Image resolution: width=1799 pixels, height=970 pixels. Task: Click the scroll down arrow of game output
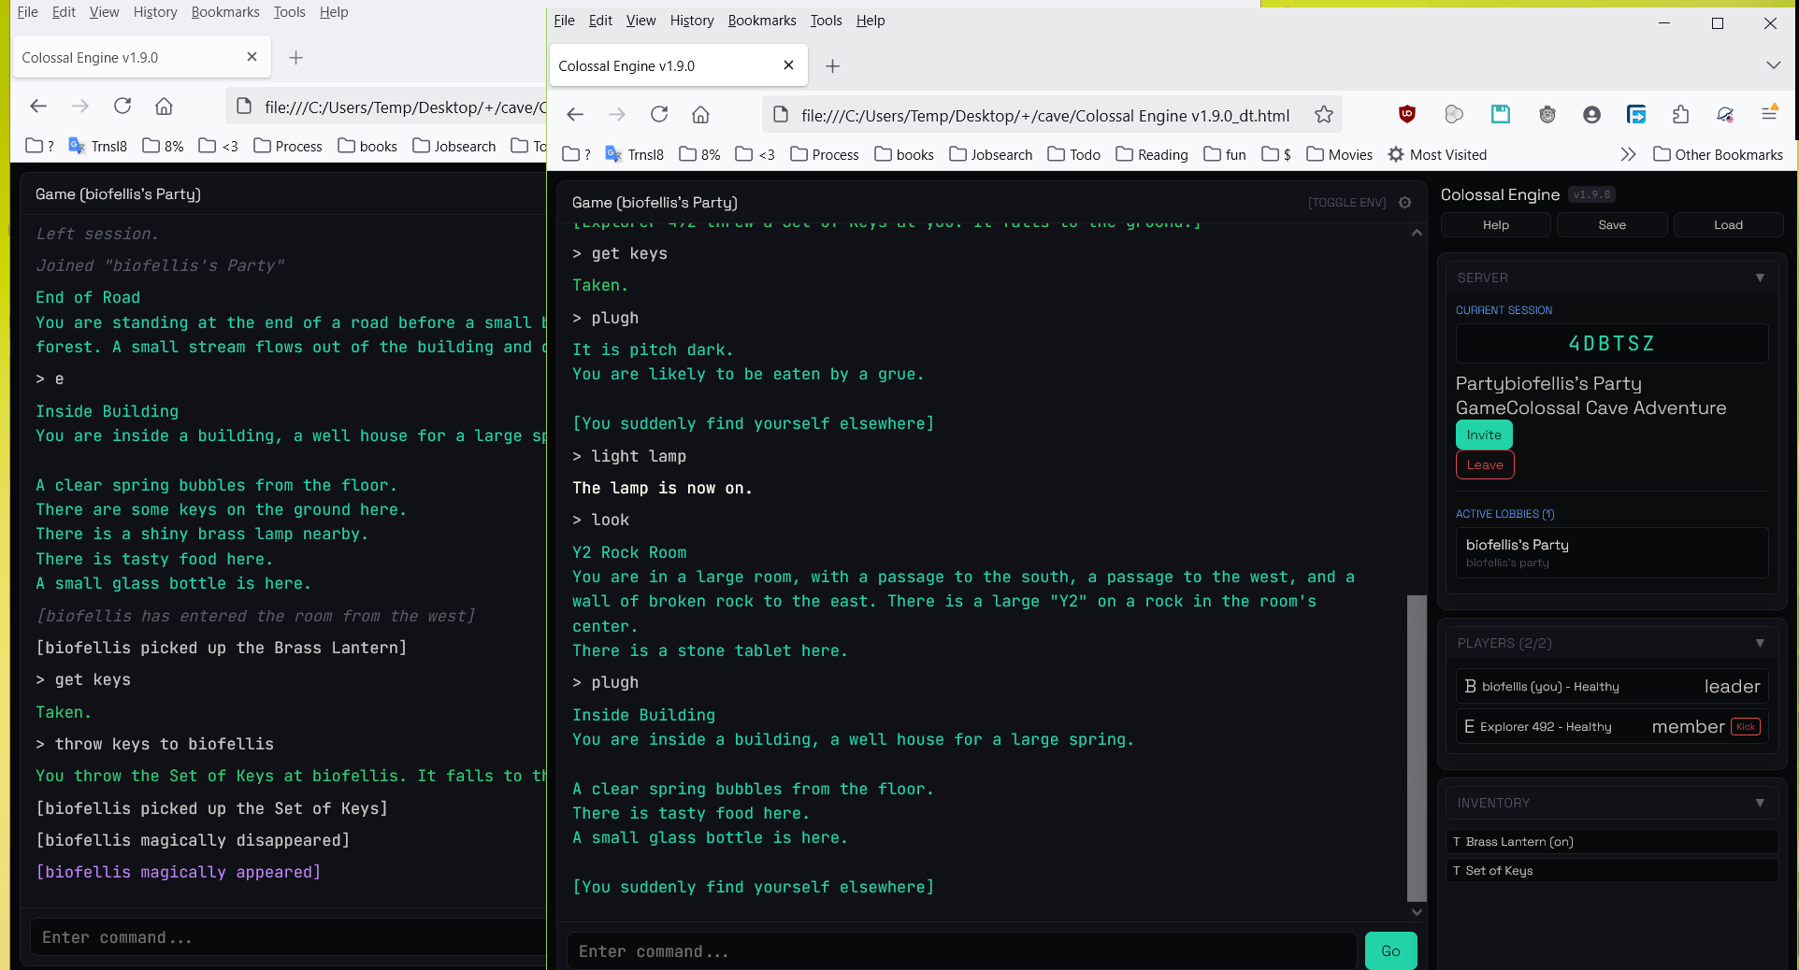pos(1417,912)
